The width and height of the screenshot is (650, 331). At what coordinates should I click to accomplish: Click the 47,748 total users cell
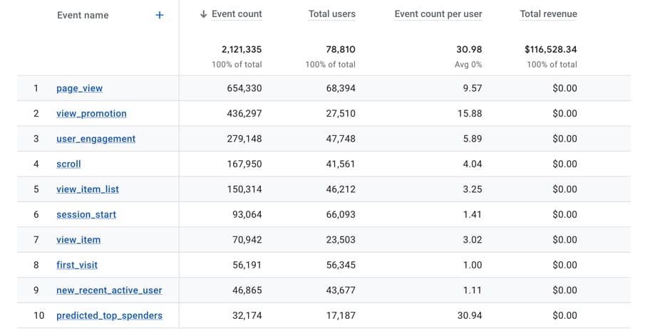pyautogui.click(x=341, y=139)
